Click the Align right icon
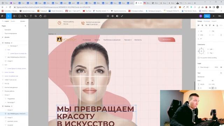The width and height of the screenshot is (224, 126). click(206, 25)
